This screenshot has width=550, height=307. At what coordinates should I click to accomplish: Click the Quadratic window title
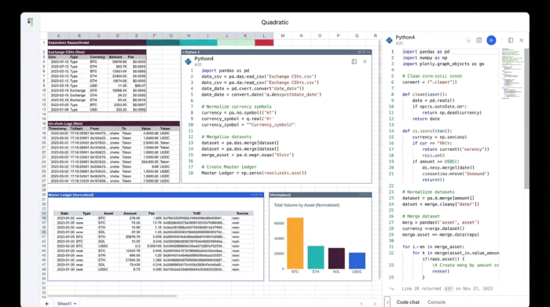coord(275,22)
